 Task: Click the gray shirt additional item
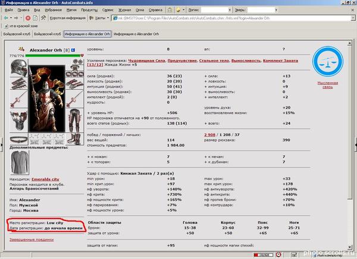(x=20, y=162)
